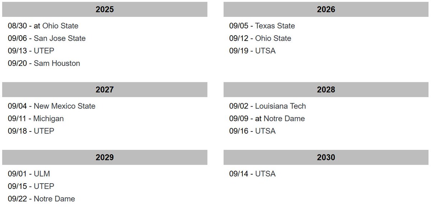This screenshot has width=431, height=217.
Task: Click the 2030 season header bar
Action: tap(326, 157)
